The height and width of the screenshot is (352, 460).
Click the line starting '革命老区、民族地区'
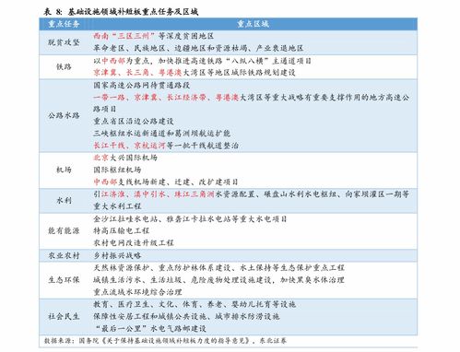point(198,48)
